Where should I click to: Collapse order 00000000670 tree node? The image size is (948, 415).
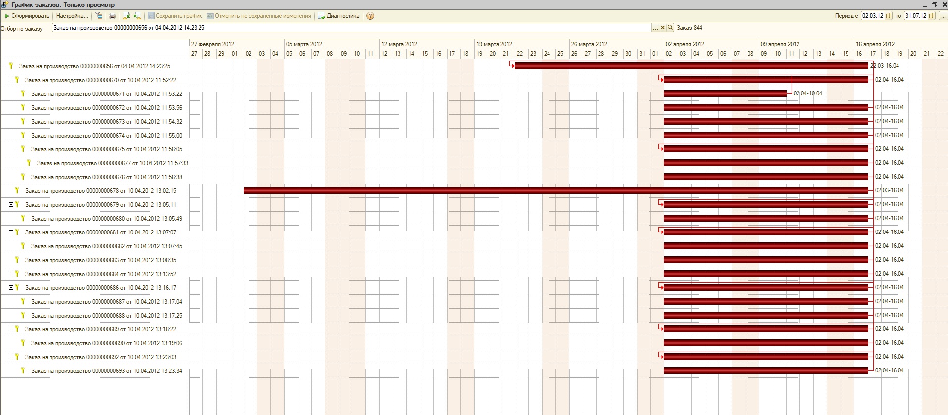click(11, 80)
